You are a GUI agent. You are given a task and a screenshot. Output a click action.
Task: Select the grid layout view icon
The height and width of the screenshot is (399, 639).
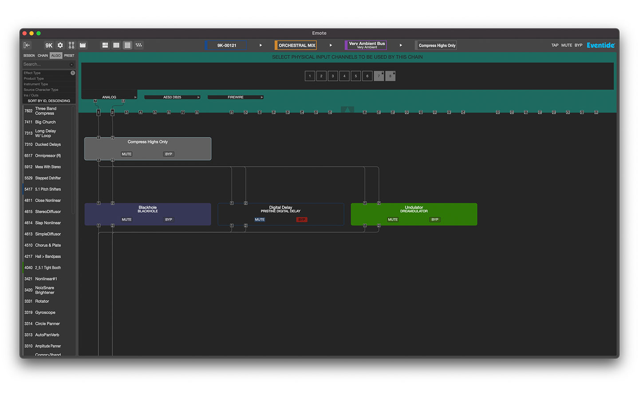127,45
